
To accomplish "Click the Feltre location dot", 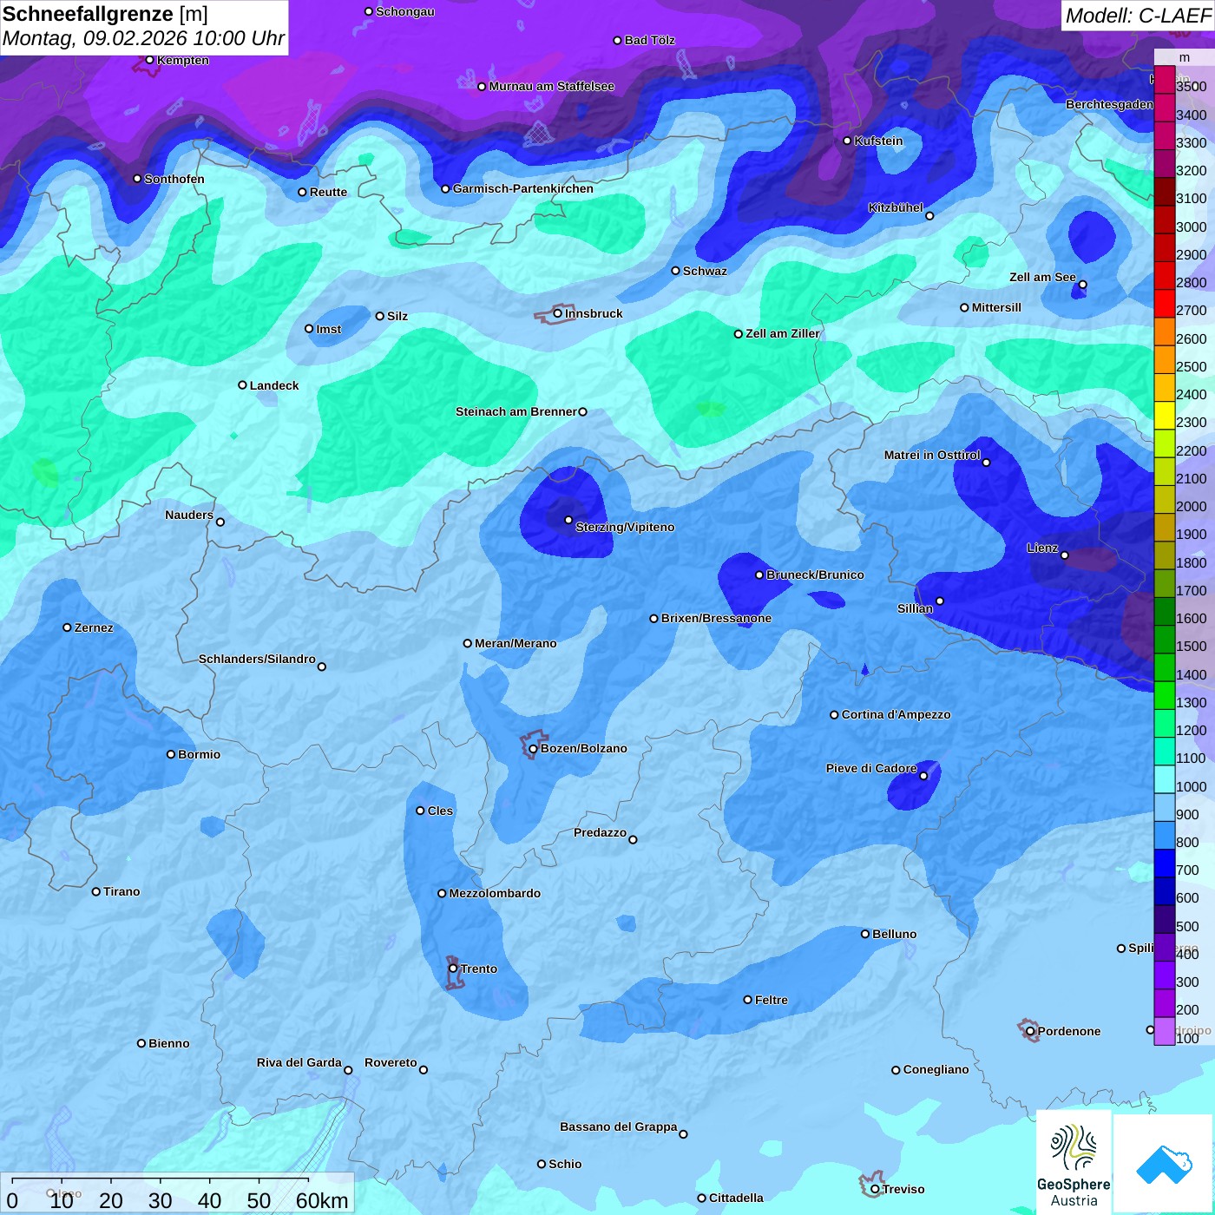I will tap(747, 1000).
